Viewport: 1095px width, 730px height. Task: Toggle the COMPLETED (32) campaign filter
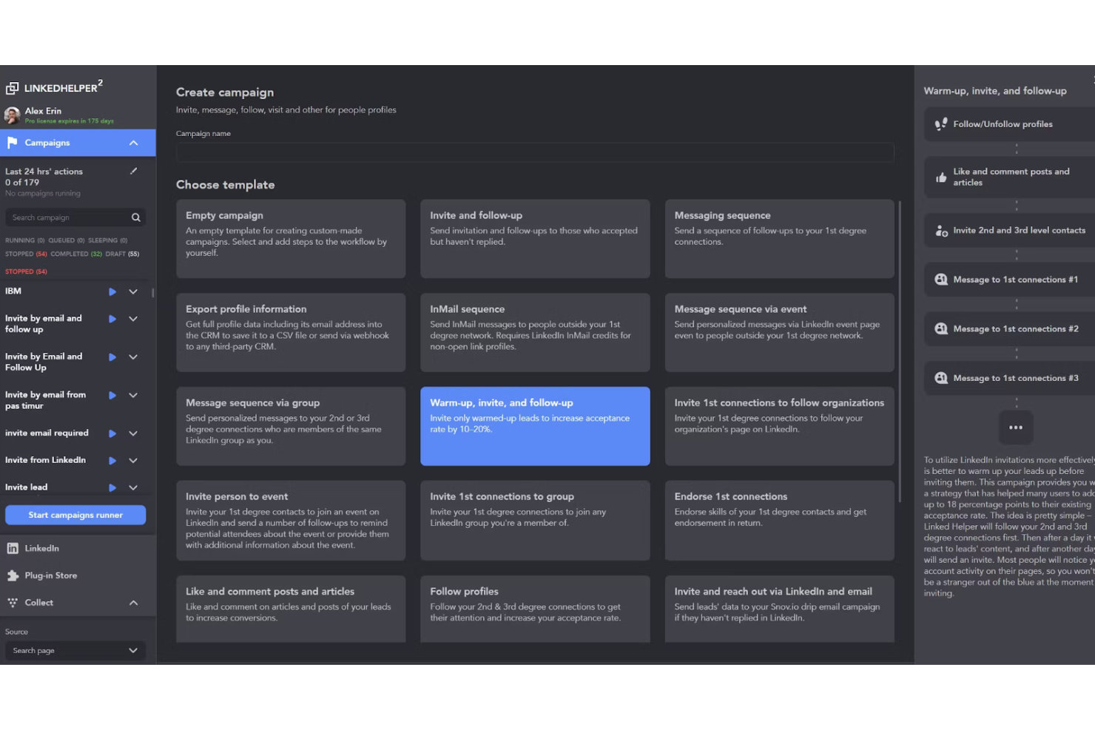[77, 254]
